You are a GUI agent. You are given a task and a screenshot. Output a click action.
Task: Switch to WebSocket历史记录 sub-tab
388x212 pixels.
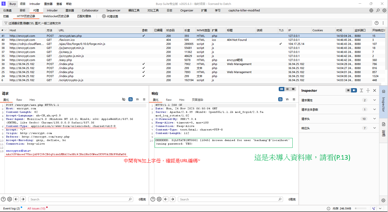tap(56, 16)
